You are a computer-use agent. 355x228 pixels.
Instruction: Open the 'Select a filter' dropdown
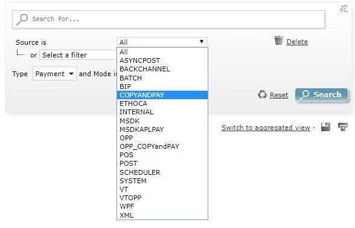78,55
